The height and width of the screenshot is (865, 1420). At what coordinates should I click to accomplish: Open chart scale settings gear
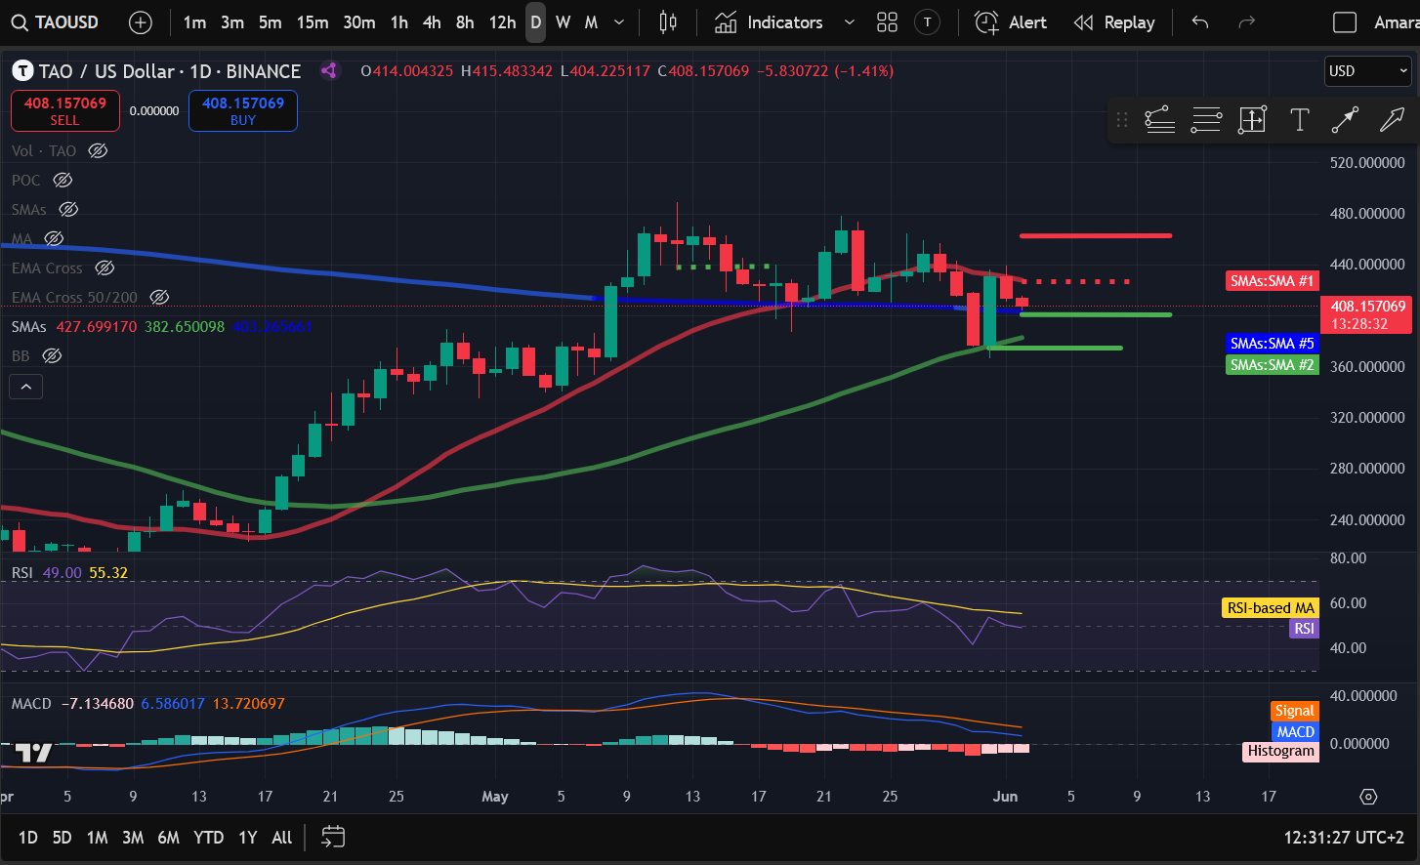coord(1368,797)
